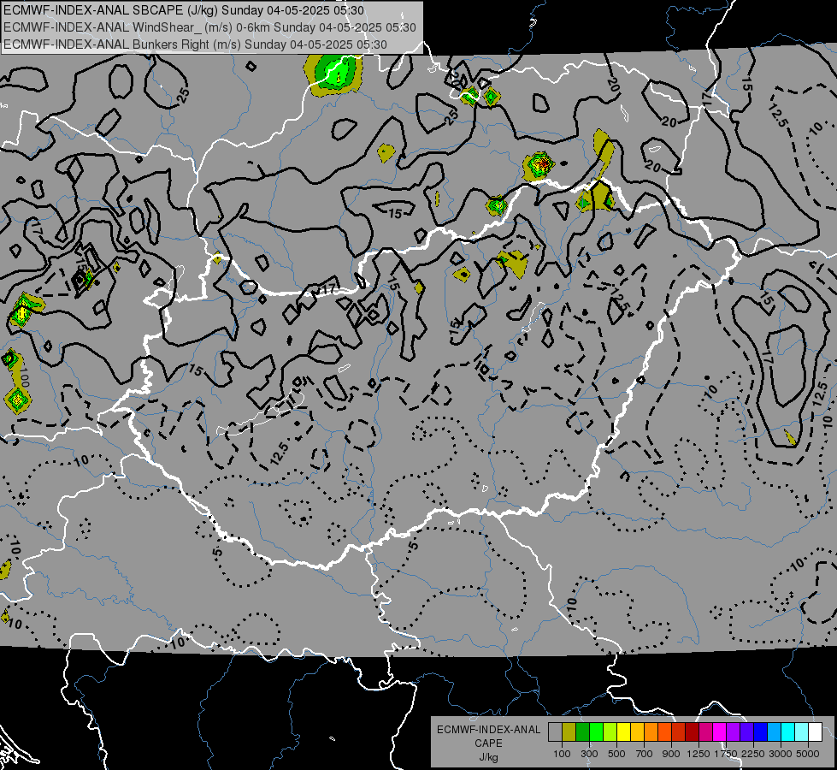837x770 pixels.
Task: Select the white last swatch in the legend
Action: click(815, 731)
